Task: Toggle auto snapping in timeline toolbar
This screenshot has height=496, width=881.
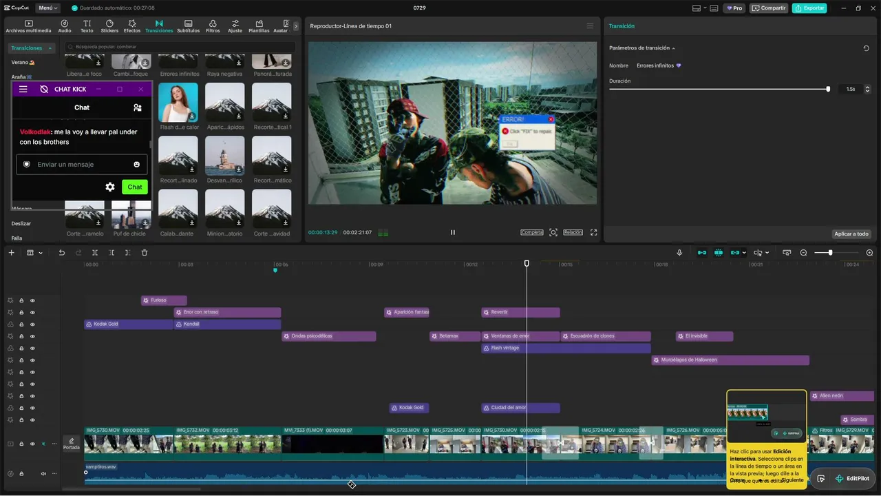Action: (719, 253)
